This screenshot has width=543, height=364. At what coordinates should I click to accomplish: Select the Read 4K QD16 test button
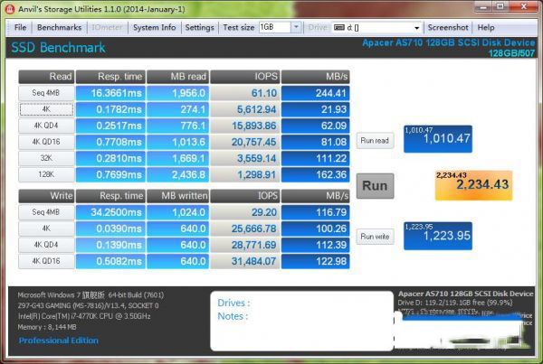[x=46, y=142]
